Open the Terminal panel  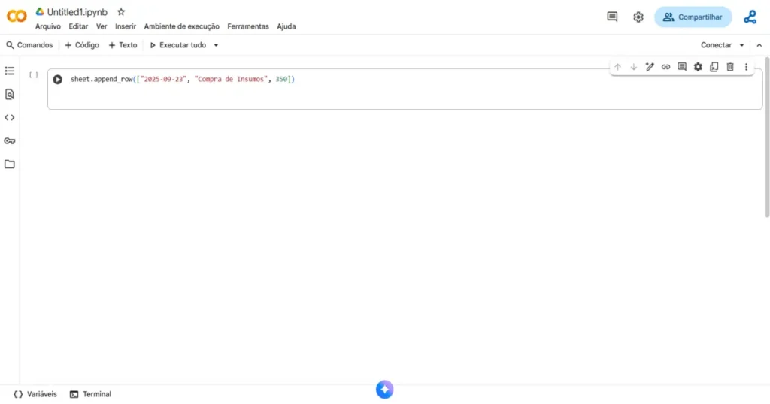click(x=90, y=394)
